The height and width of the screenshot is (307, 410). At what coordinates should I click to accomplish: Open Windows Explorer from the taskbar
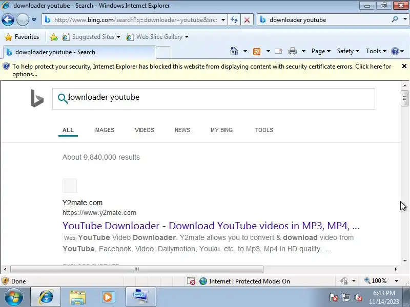pos(77,297)
